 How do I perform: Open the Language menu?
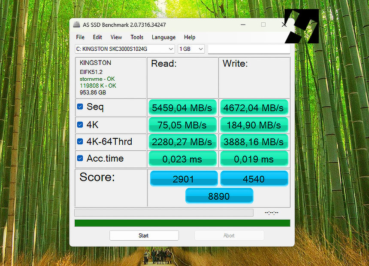pos(163,37)
